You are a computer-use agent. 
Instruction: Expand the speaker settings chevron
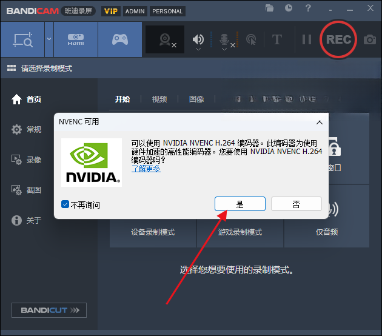tap(198, 49)
